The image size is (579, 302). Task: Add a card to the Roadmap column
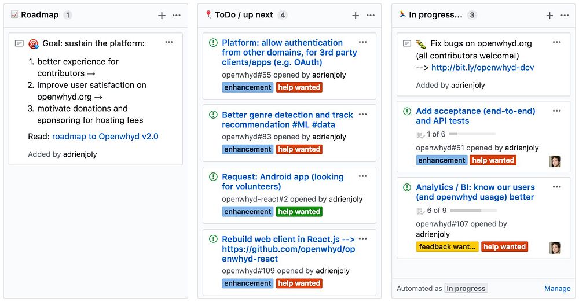(x=162, y=16)
